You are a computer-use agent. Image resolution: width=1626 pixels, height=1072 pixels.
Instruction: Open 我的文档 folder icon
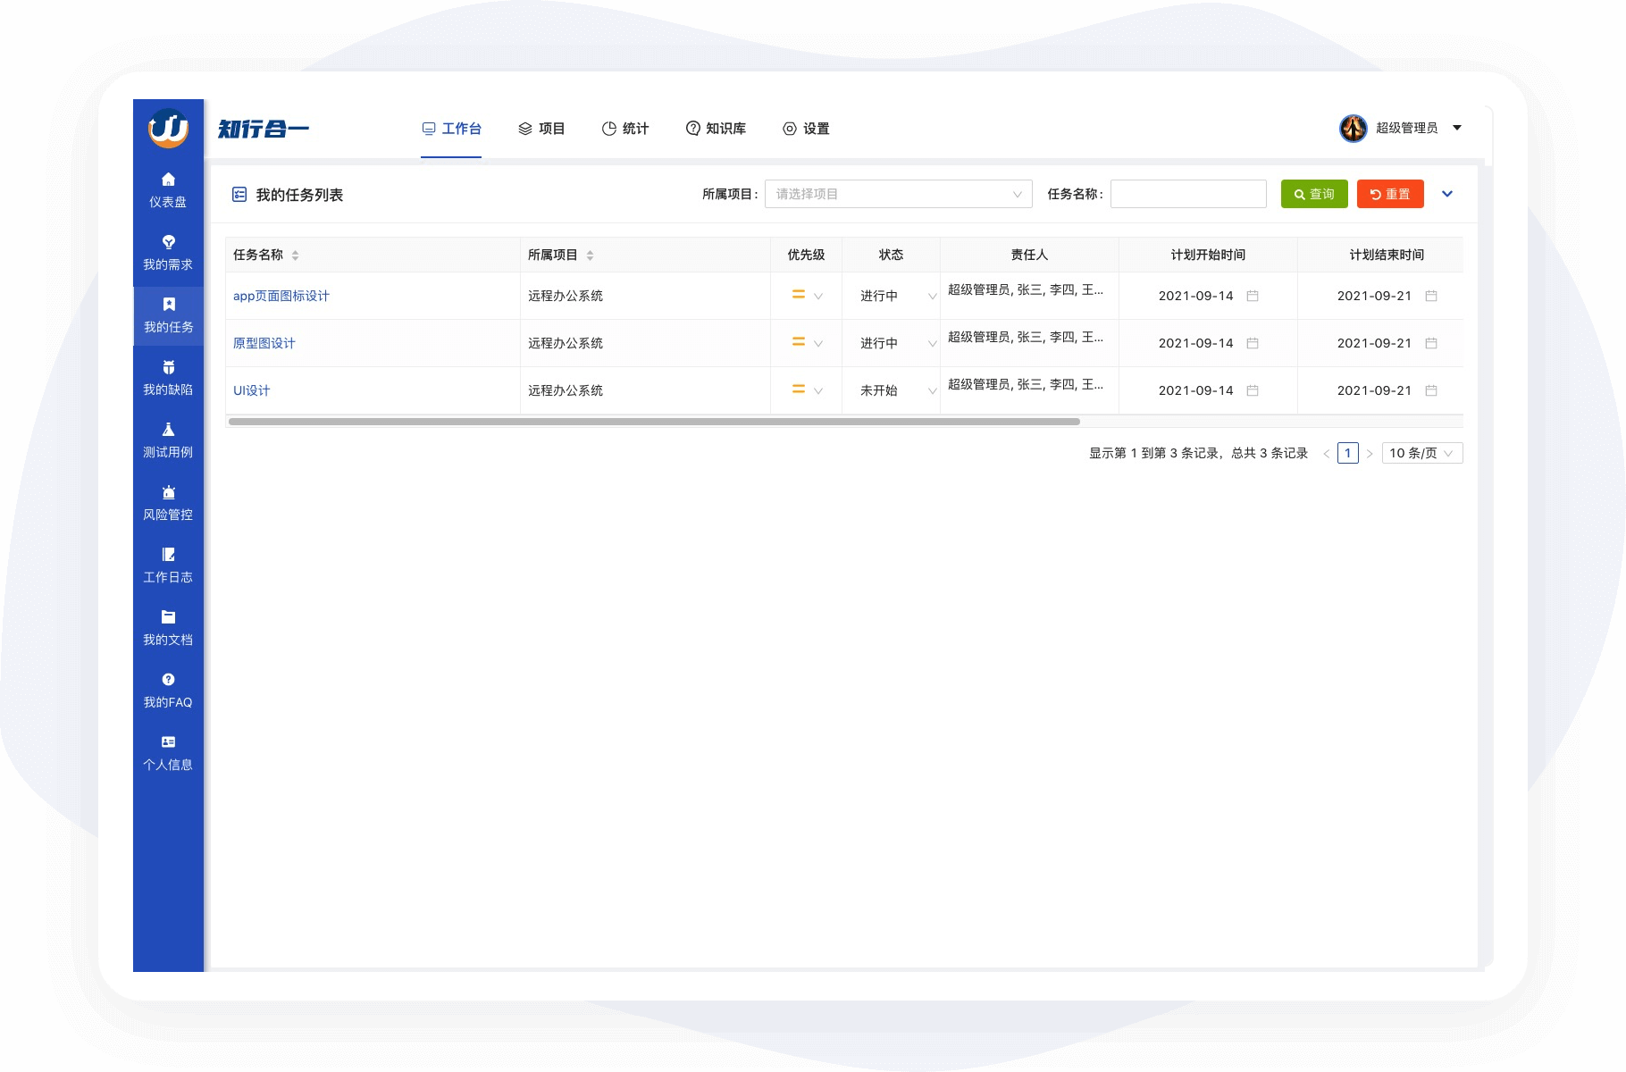(x=168, y=617)
